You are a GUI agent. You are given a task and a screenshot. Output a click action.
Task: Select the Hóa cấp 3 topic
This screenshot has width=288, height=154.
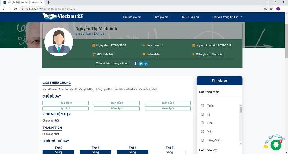pos(168,108)
